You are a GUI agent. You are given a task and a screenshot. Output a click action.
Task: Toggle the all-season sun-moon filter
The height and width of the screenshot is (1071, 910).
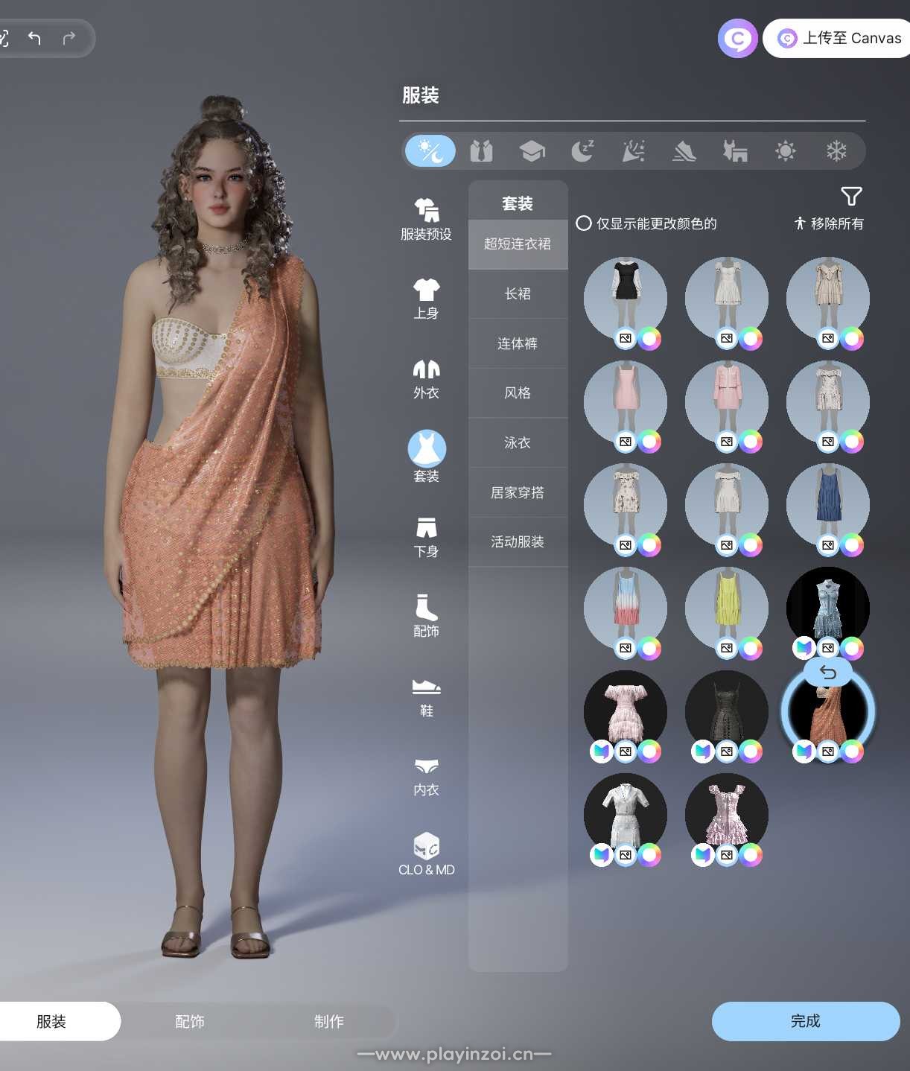coord(430,151)
